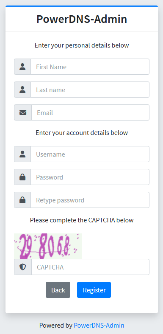Viewport: 163px width, 334px height.
Task: Click the padlock icon beside Password
Action: [x=22, y=177]
